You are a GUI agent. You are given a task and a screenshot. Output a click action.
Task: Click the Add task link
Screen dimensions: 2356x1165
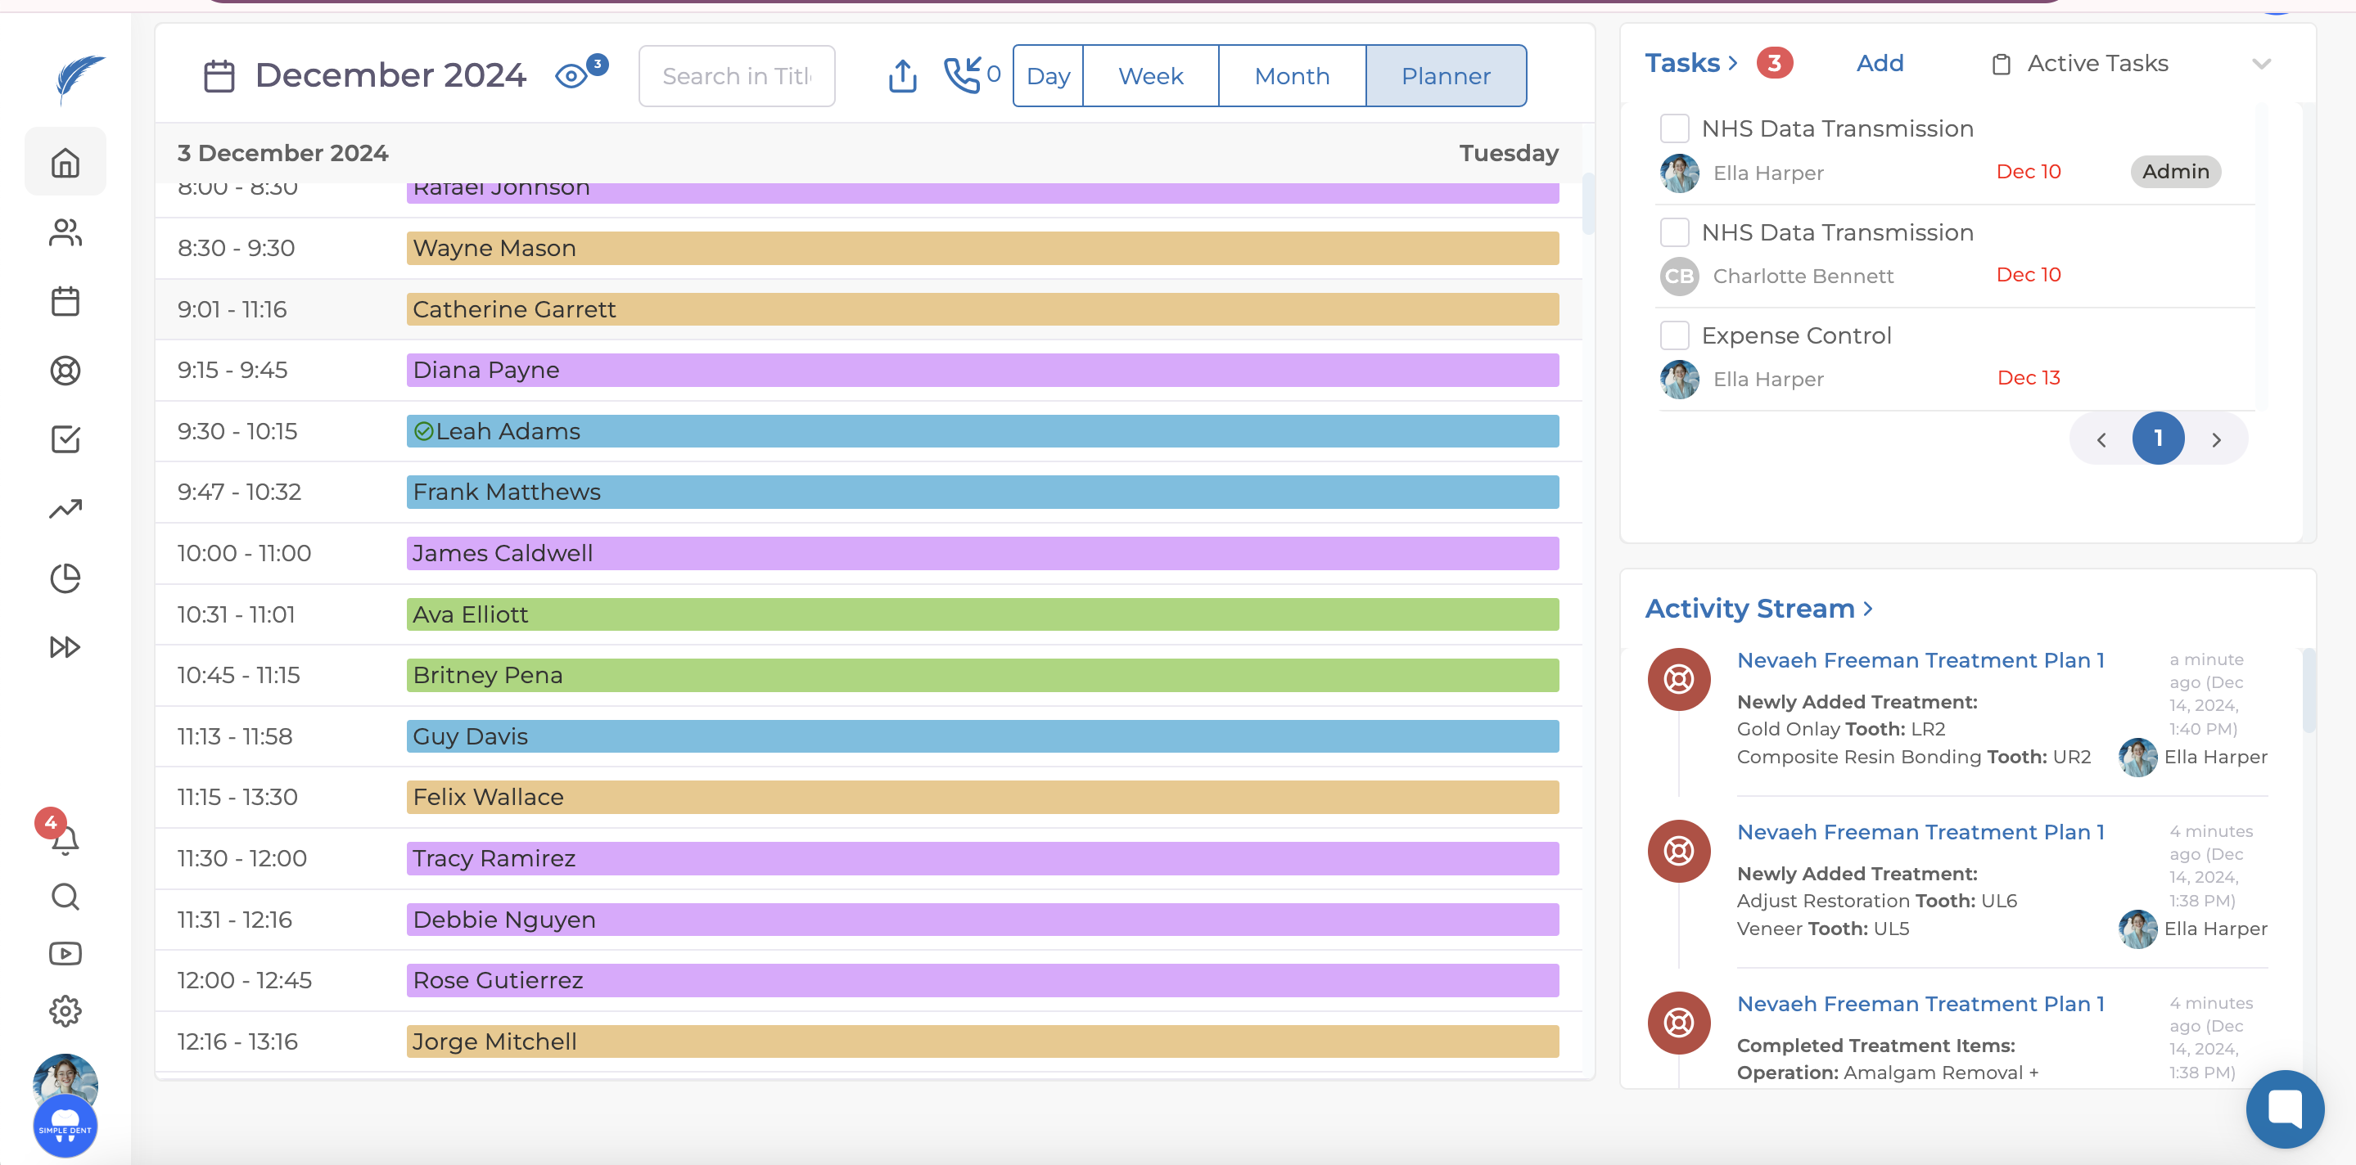pos(1880,63)
